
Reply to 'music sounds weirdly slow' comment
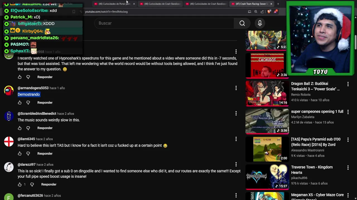click(45, 128)
